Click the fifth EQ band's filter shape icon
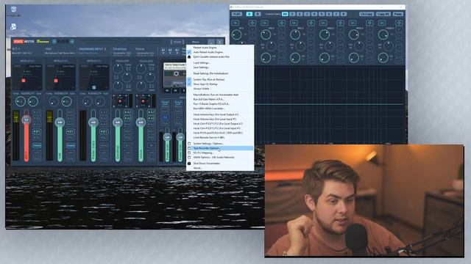 pyautogui.click(x=369, y=23)
